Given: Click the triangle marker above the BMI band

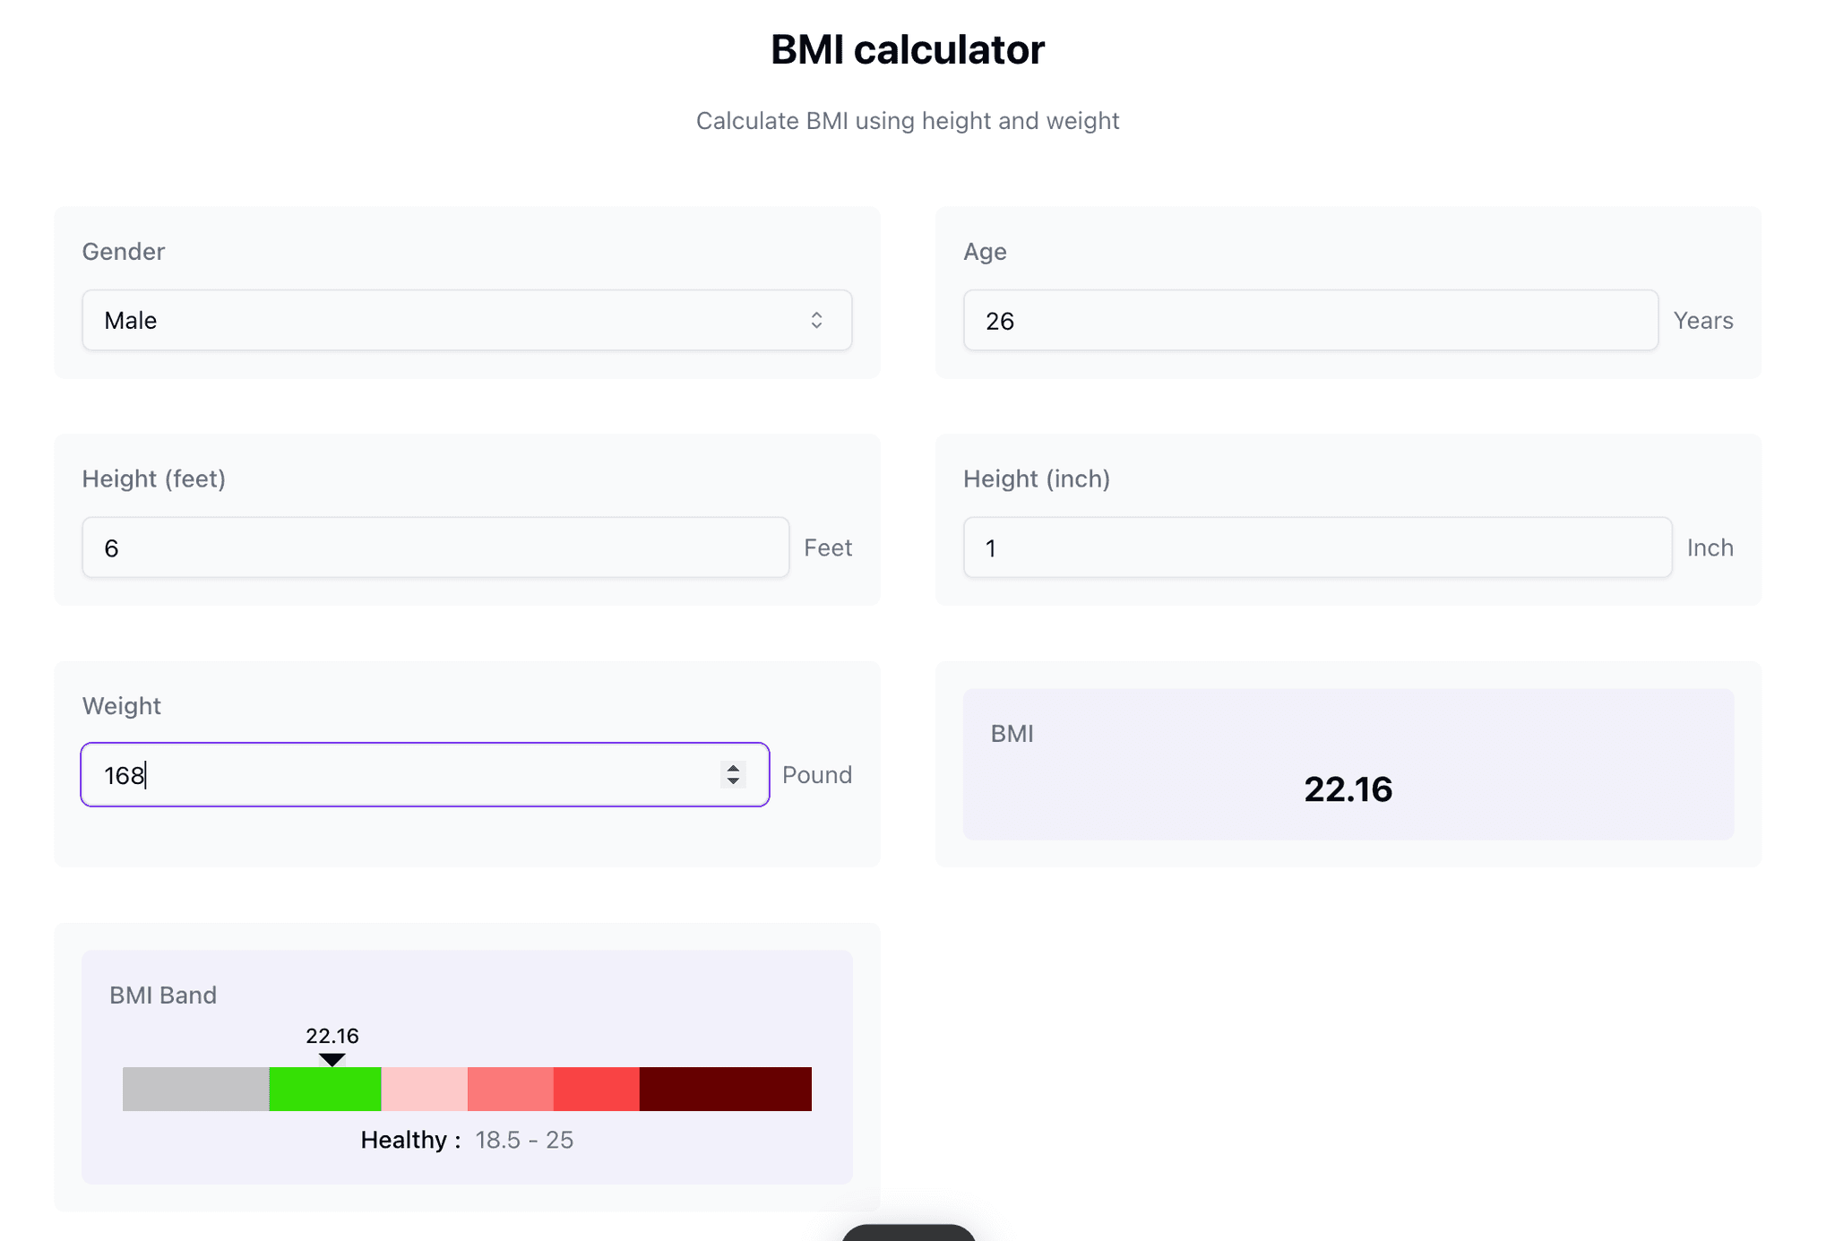Looking at the screenshot, I should (x=332, y=1058).
